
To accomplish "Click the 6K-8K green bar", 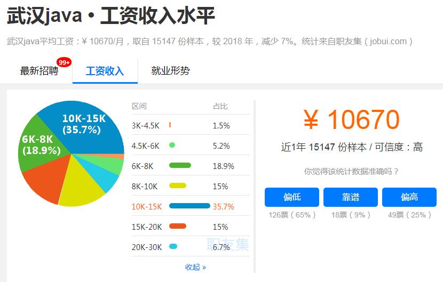I will [x=180, y=165].
